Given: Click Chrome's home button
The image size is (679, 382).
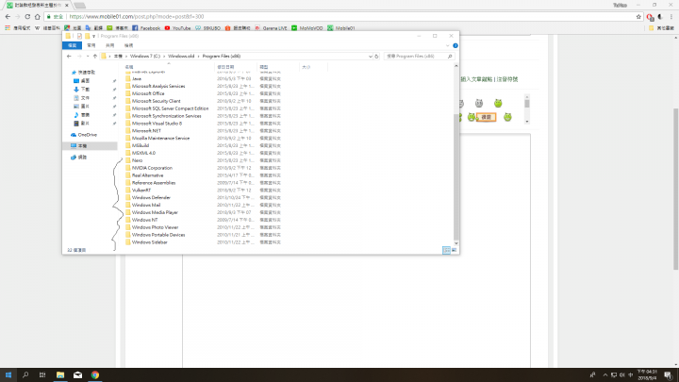Looking at the screenshot, I should tap(37, 16).
